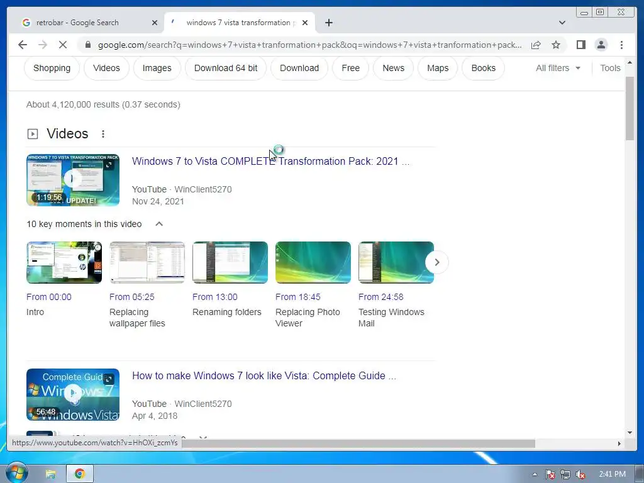
Task: Apply the Download 64 bit filter
Action: (x=226, y=68)
